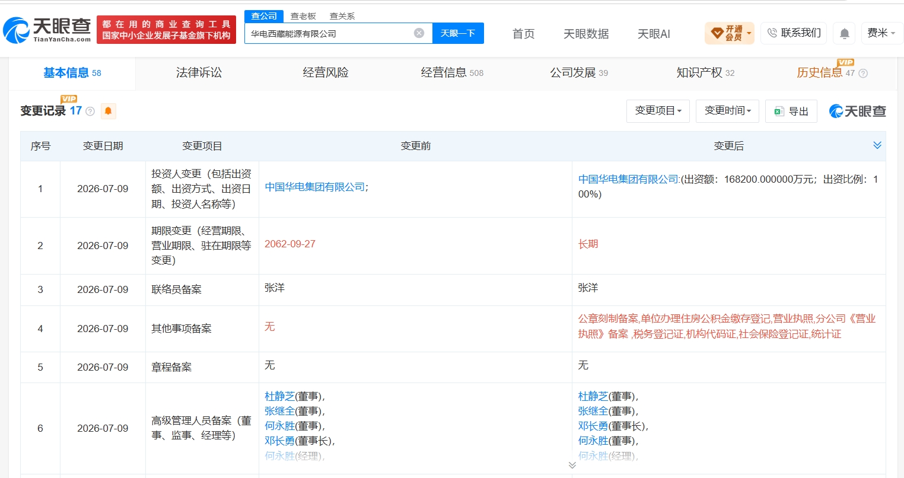Open notifications bell icon in header

[844, 34]
